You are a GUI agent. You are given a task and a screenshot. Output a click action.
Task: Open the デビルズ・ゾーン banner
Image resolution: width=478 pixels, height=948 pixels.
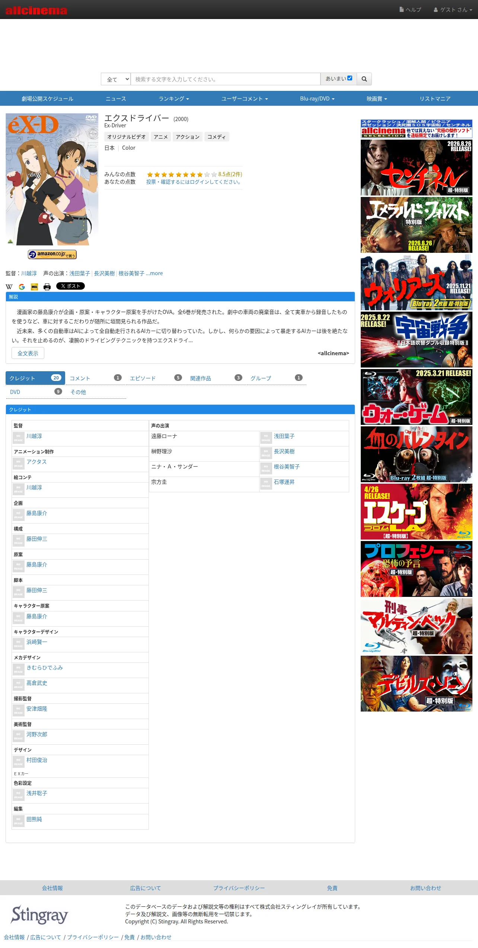416,684
